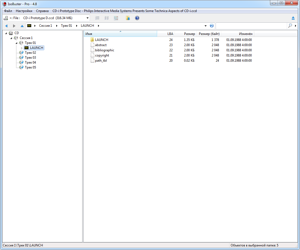Click the refresh icon beside address bar

(x=211, y=26)
